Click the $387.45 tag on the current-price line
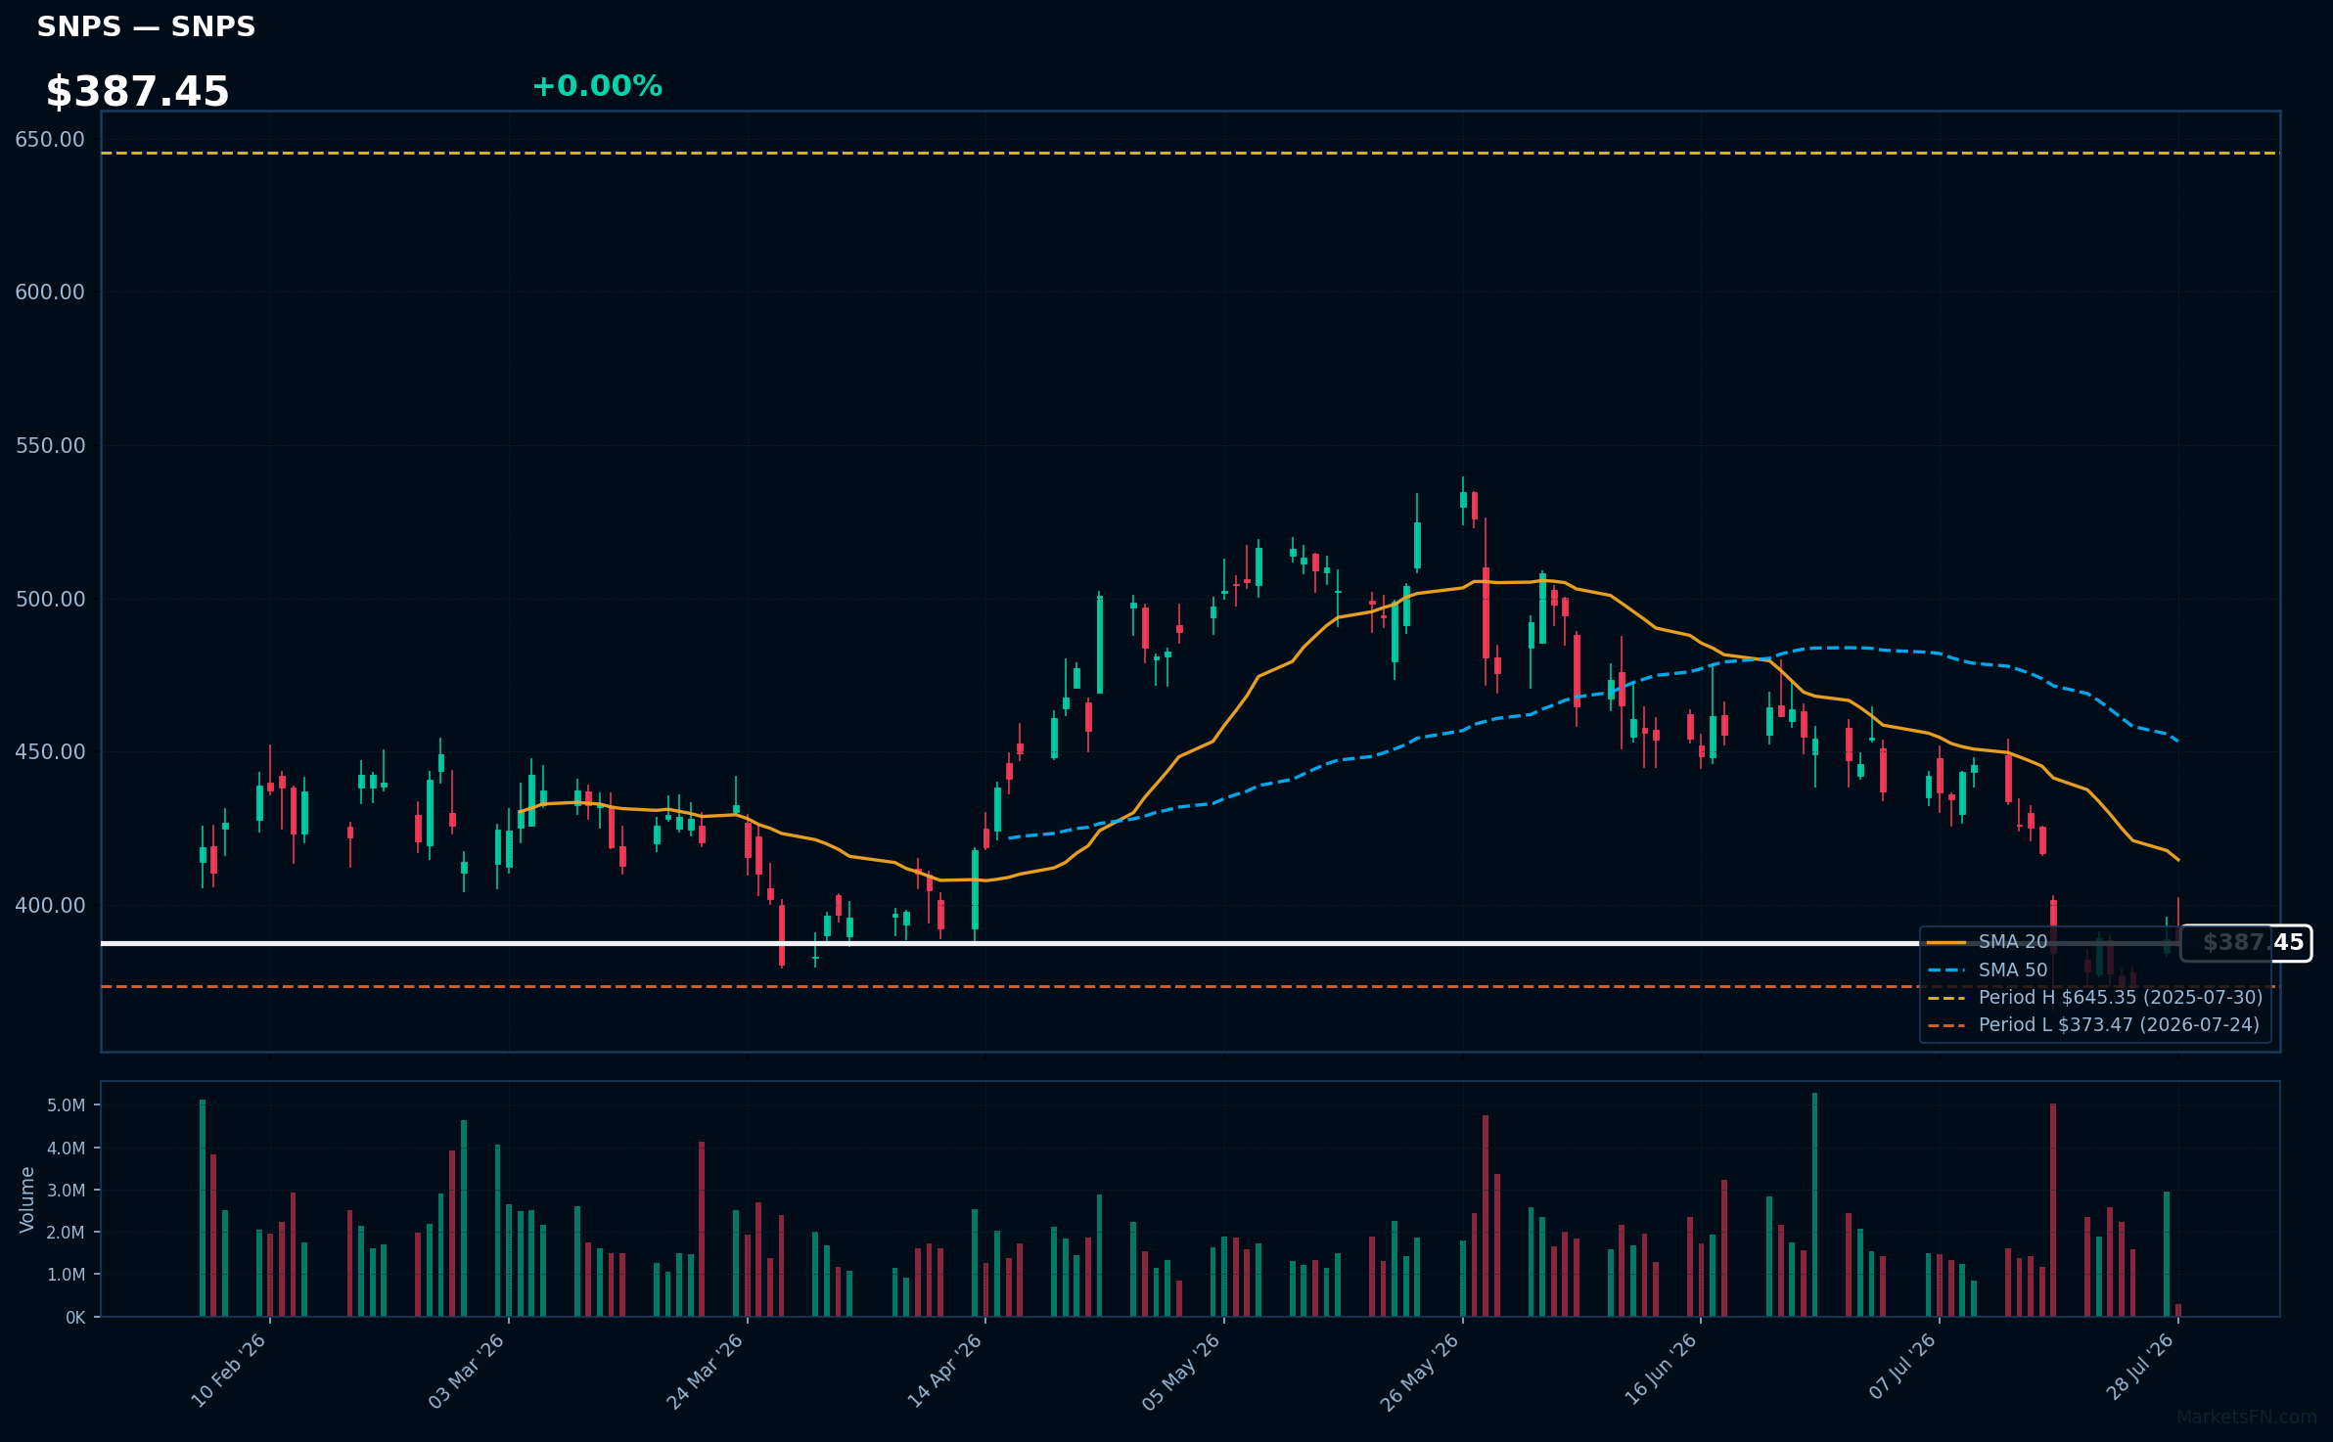The width and height of the screenshot is (2333, 1442). (2246, 943)
